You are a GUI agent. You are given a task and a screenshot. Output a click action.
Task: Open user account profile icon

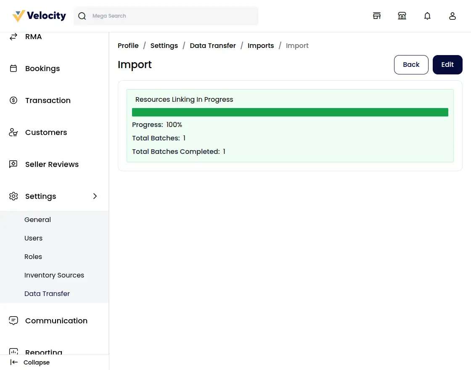click(x=452, y=16)
